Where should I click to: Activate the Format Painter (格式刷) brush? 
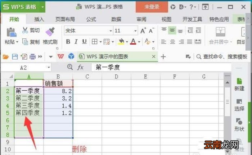click(50, 32)
